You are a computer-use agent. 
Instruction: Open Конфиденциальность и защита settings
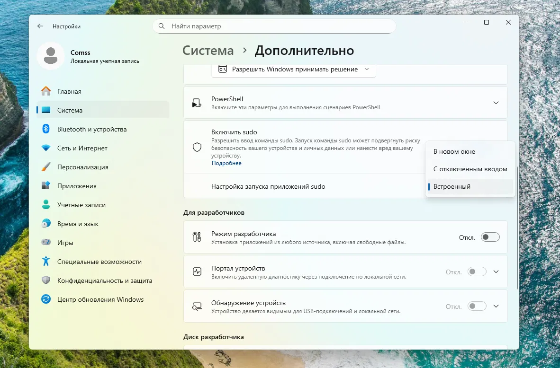pyautogui.click(x=103, y=280)
